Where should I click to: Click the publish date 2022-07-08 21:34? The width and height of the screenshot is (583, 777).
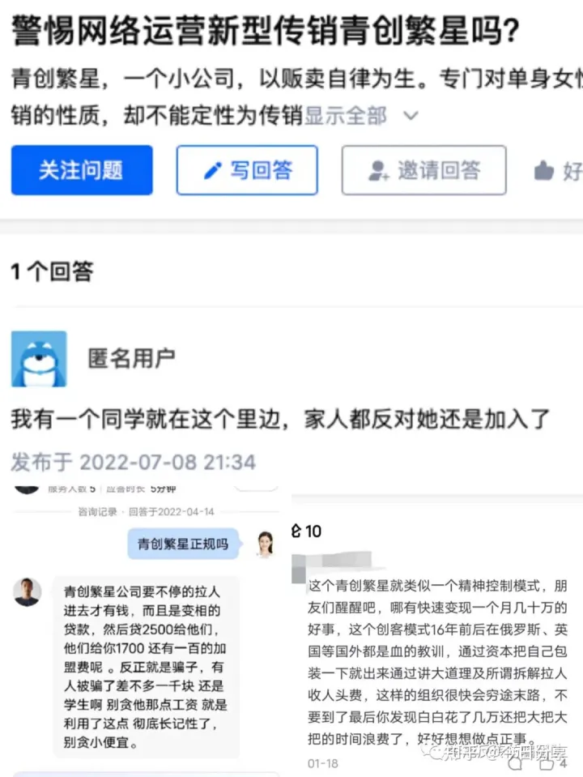point(168,463)
